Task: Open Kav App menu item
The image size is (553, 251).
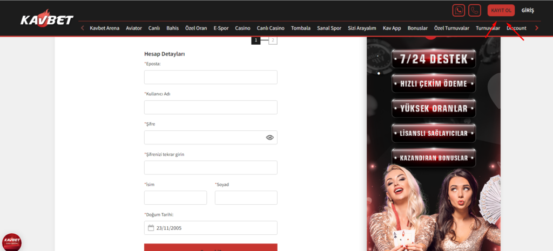Action: pos(392,28)
